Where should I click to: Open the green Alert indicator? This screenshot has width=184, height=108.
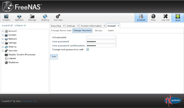[x=178, y=18]
